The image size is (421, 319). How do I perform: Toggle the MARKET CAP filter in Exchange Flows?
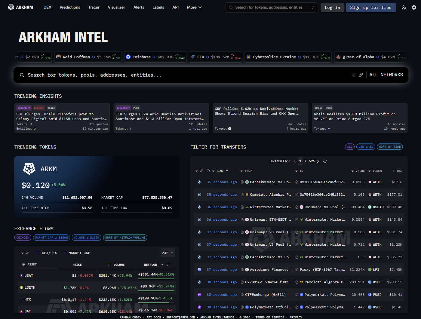(x=76, y=253)
